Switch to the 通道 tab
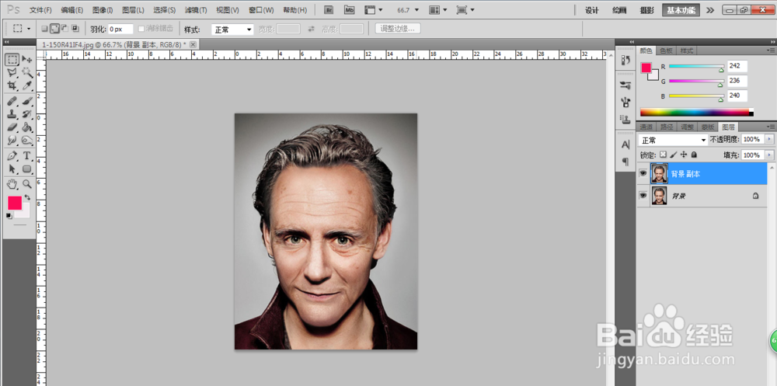Image resolution: width=777 pixels, height=386 pixels. point(646,127)
